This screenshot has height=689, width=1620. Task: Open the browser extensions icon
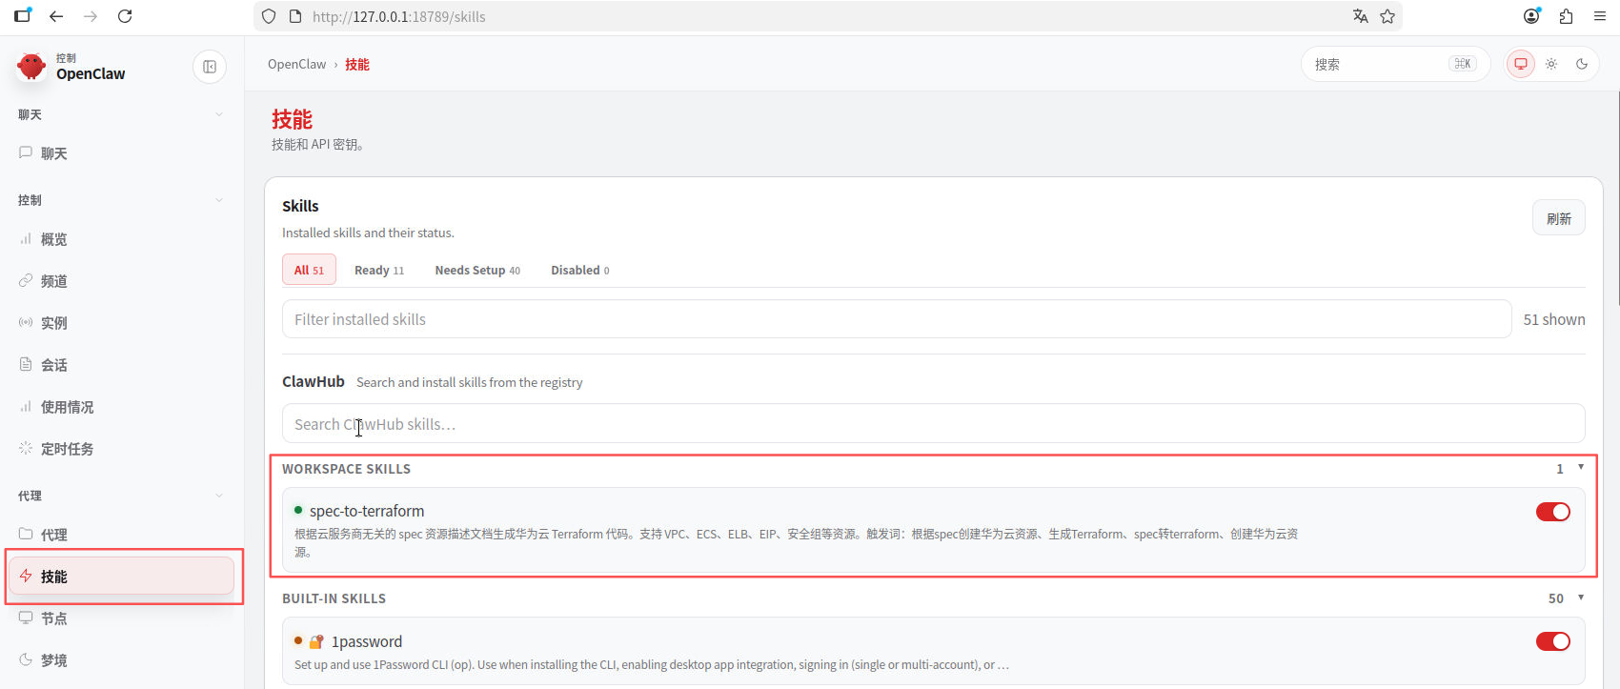(x=1566, y=16)
